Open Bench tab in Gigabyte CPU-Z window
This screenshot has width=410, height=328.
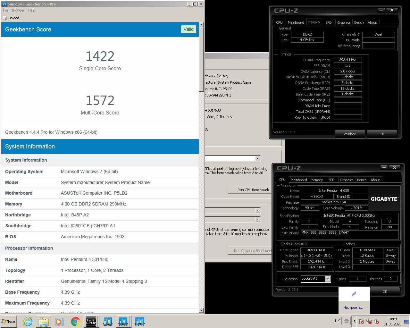[362, 180]
